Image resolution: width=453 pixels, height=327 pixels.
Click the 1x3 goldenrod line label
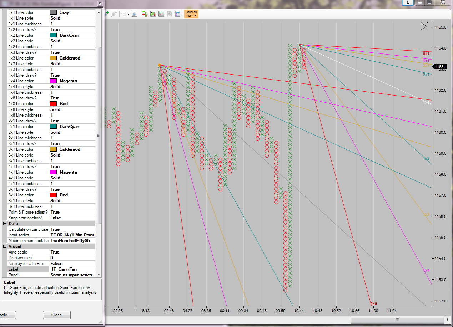[426, 215]
